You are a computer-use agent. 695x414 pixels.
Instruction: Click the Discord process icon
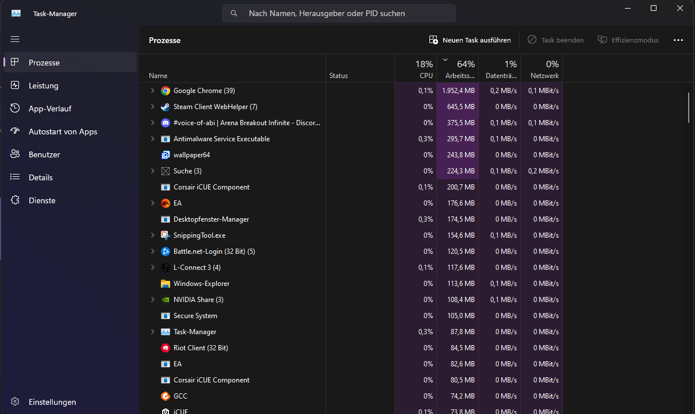click(166, 123)
